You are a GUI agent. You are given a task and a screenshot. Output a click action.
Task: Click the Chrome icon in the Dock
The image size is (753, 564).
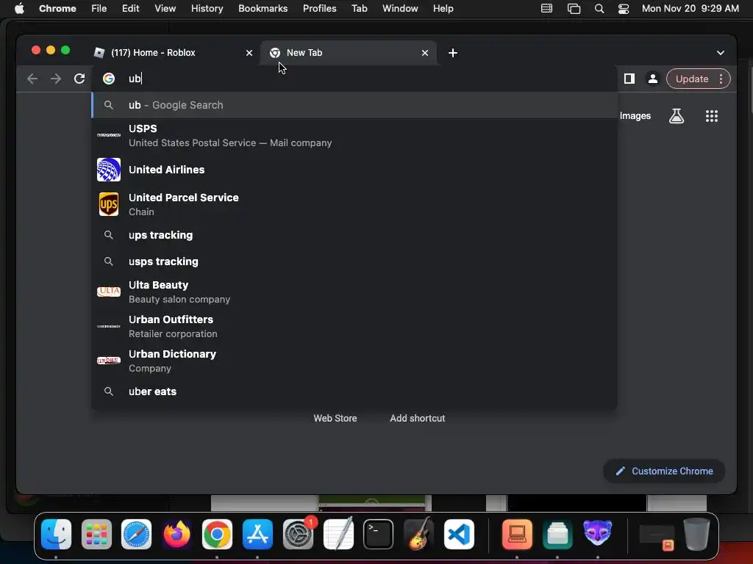[217, 535]
